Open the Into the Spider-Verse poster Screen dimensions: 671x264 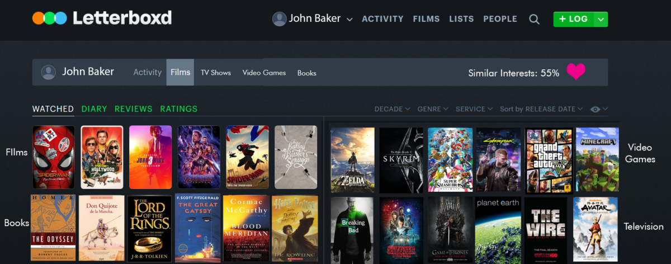click(247, 157)
